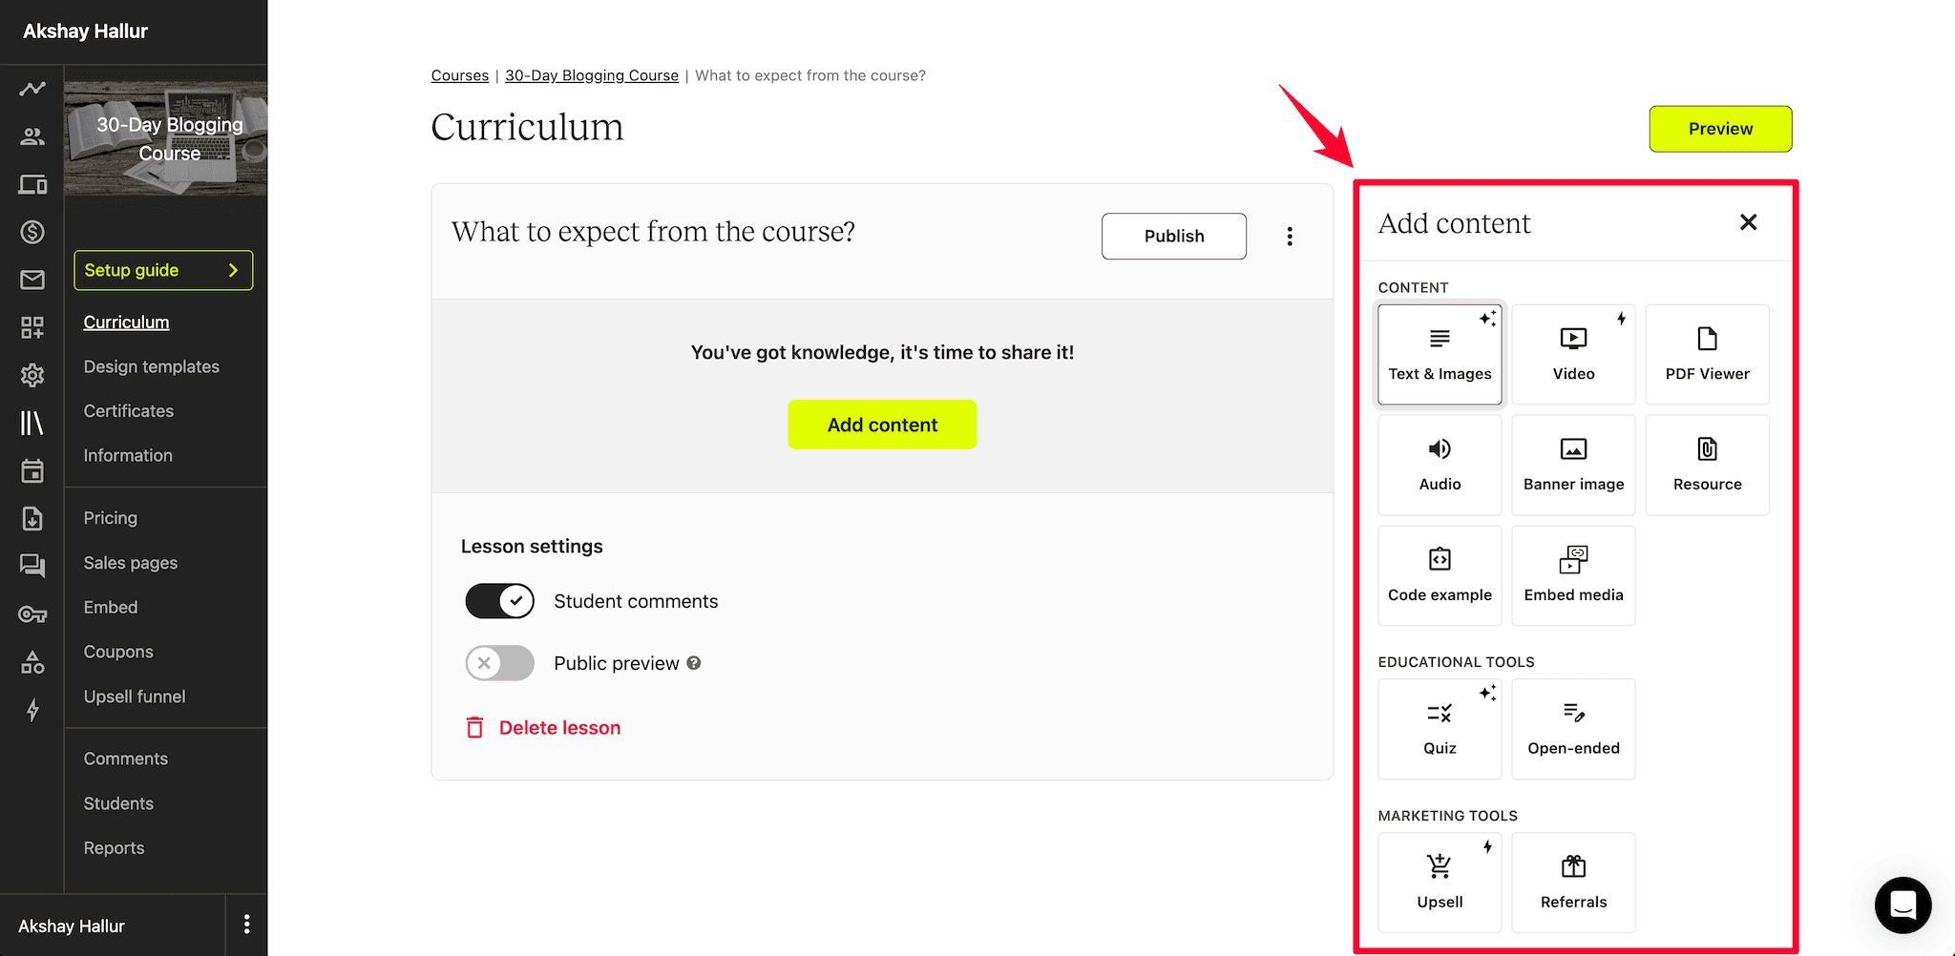Open the dollar sales icon

point(32,231)
